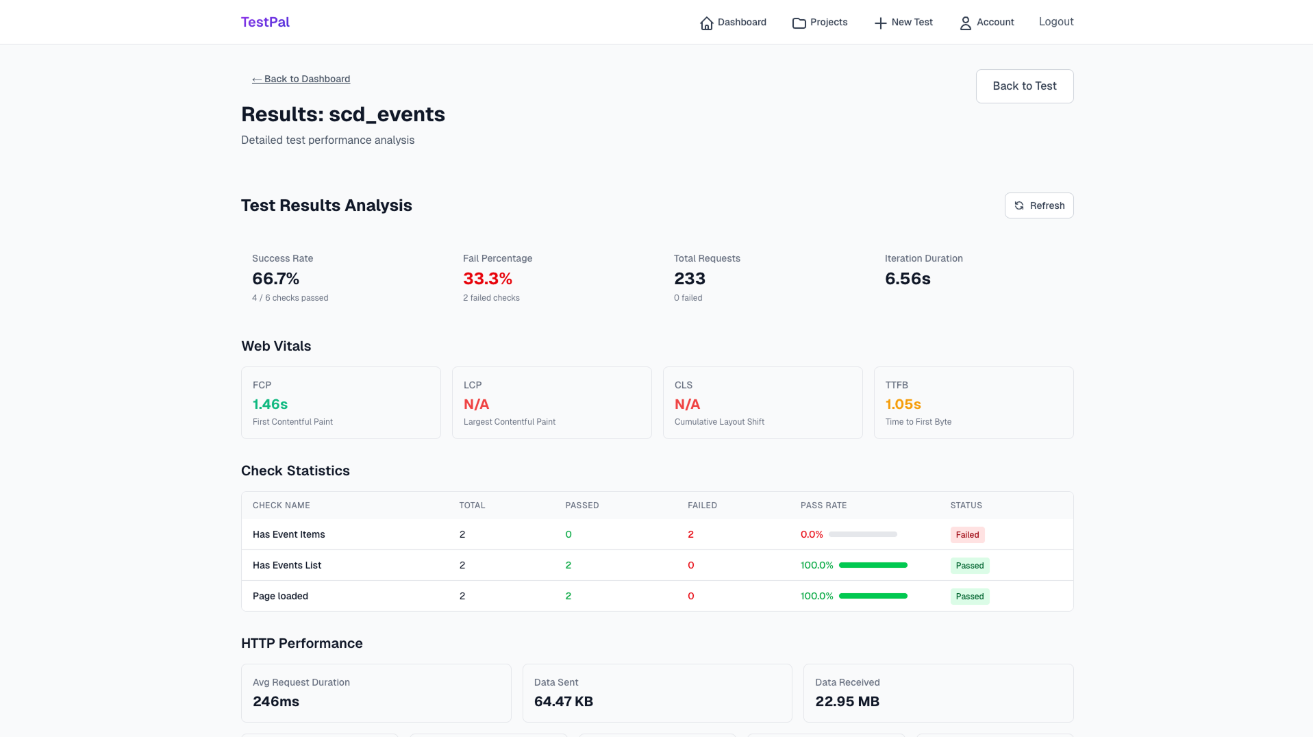This screenshot has height=737, width=1313.
Task: Click the PASS RATE column header
Action: [x=823, y=505]
